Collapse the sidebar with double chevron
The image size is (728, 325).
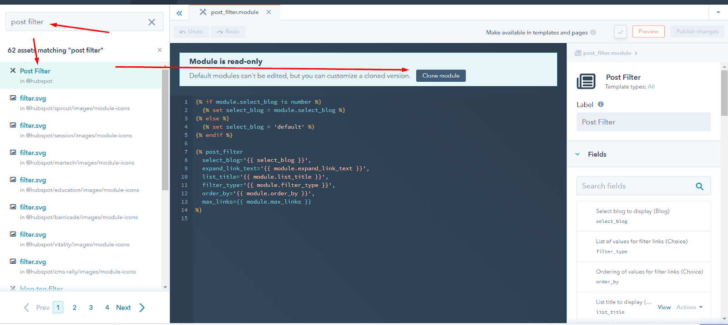tap(179, 13)
